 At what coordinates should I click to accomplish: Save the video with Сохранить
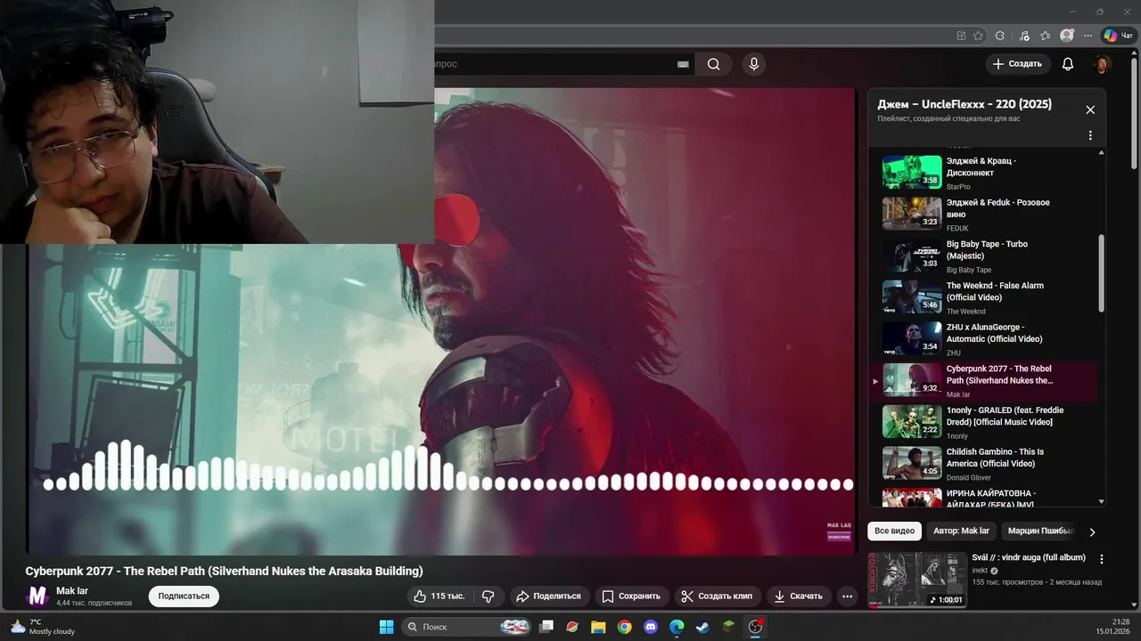point(631,596)
